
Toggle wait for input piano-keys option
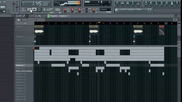click(x=73, y=12)
